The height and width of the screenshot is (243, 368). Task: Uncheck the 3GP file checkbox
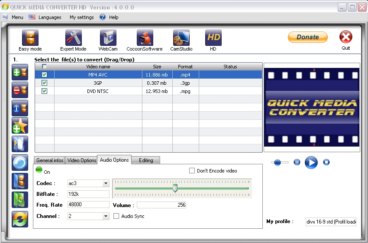click(44, 83)
